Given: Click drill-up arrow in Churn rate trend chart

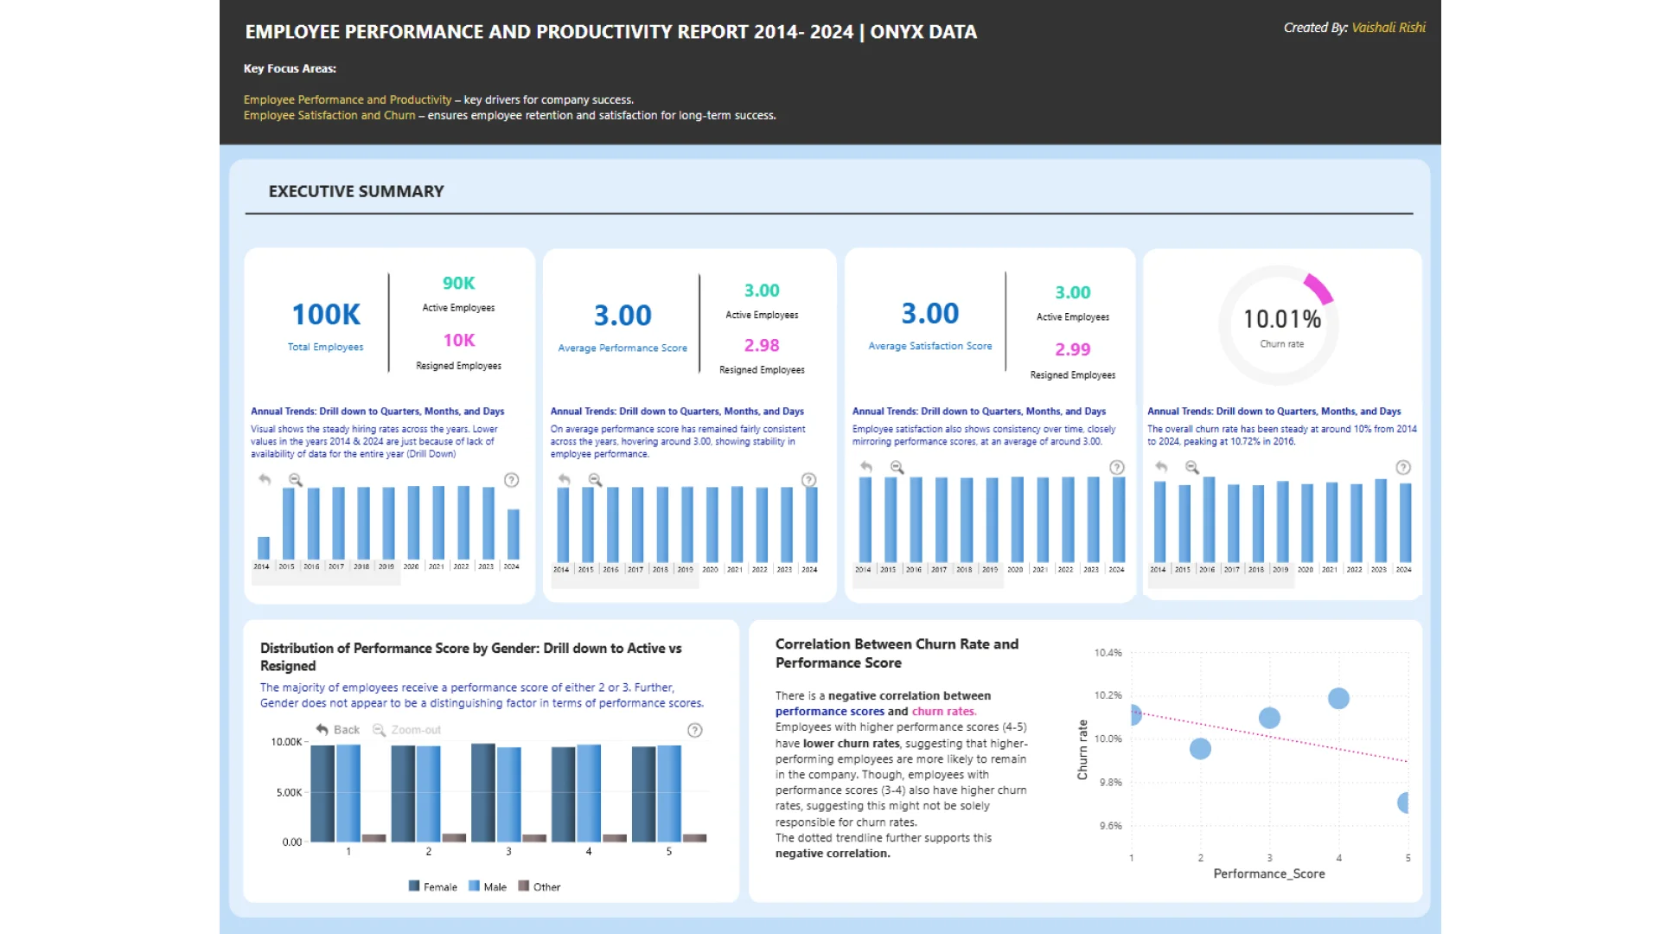Looking at the screenshot, I should (1161, 467).
